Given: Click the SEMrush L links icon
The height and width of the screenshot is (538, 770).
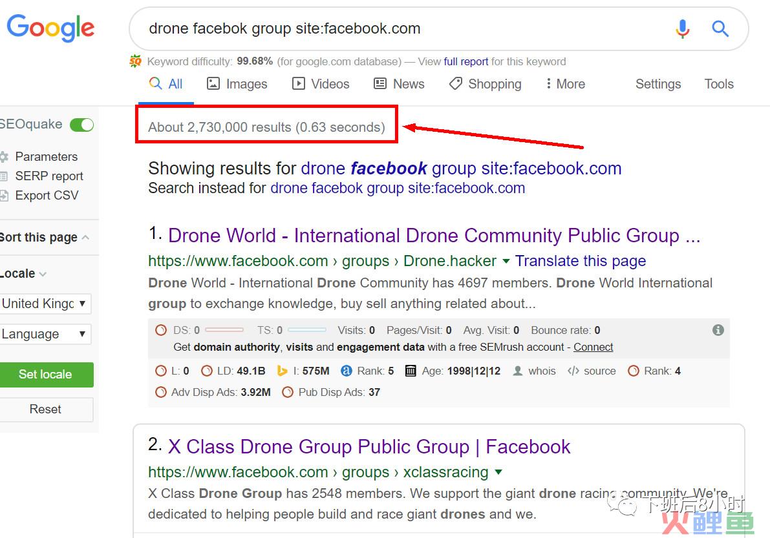Looking at the screenshot, I should coord(160,371).
